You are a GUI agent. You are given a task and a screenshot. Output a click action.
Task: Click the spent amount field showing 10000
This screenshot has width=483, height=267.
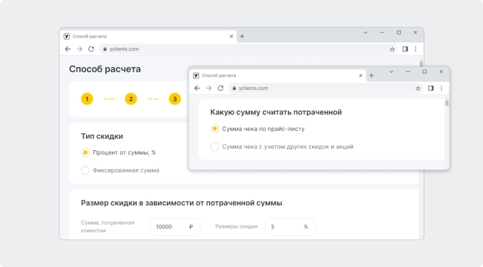point(175,227)
